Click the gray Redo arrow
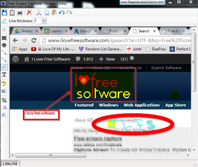This screenshot has width=198, height=167. (x=69, y=13)
